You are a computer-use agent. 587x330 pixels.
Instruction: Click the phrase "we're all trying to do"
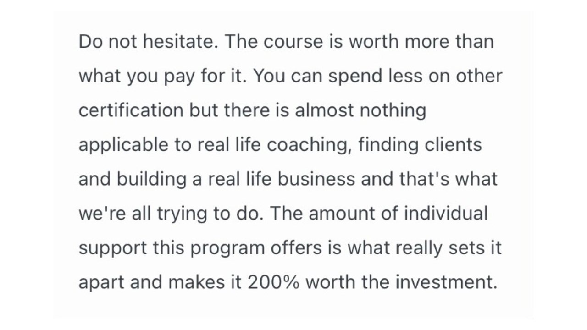tap(168, 214)
